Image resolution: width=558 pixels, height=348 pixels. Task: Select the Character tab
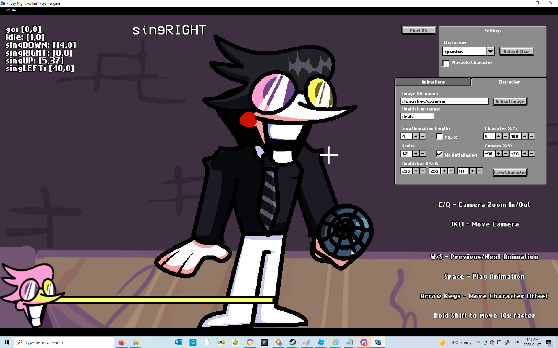tap(509, 82)
